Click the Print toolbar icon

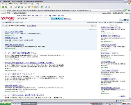point(49,7)
